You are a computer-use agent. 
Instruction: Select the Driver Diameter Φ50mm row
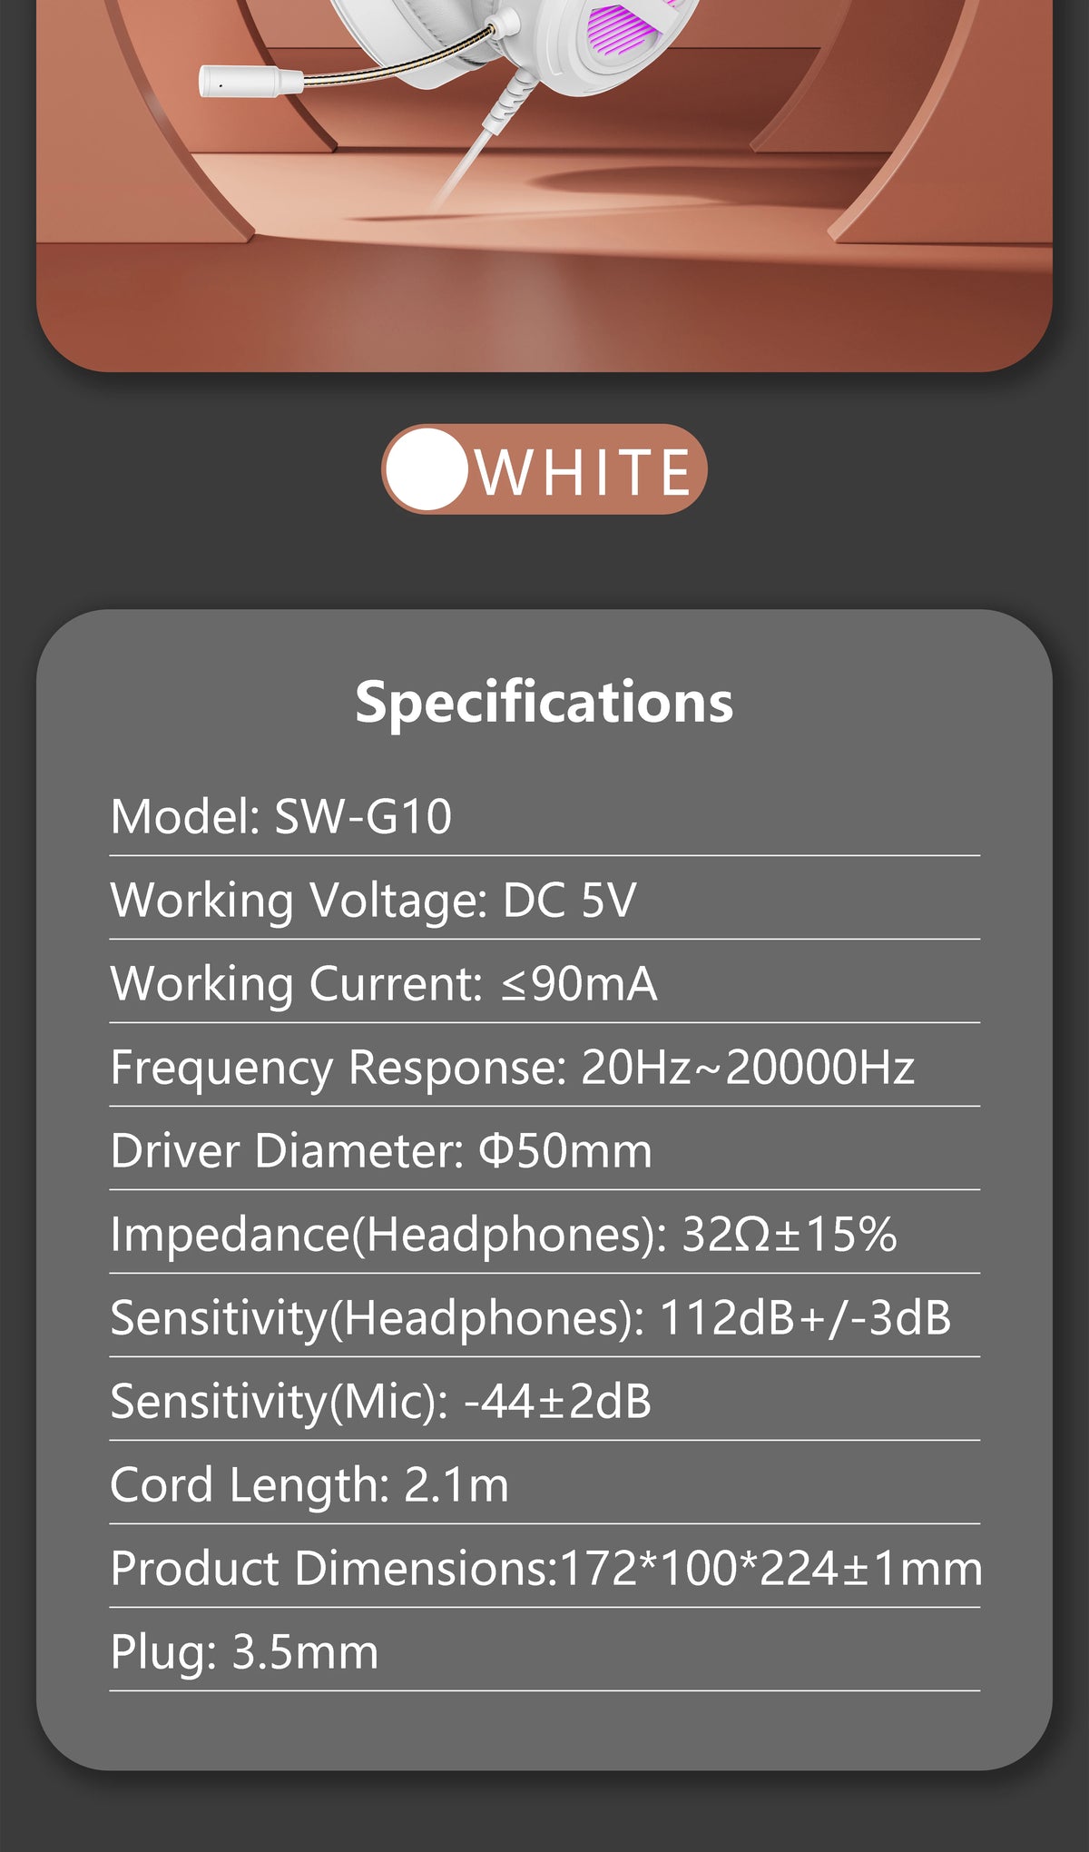coord(381,1150)
